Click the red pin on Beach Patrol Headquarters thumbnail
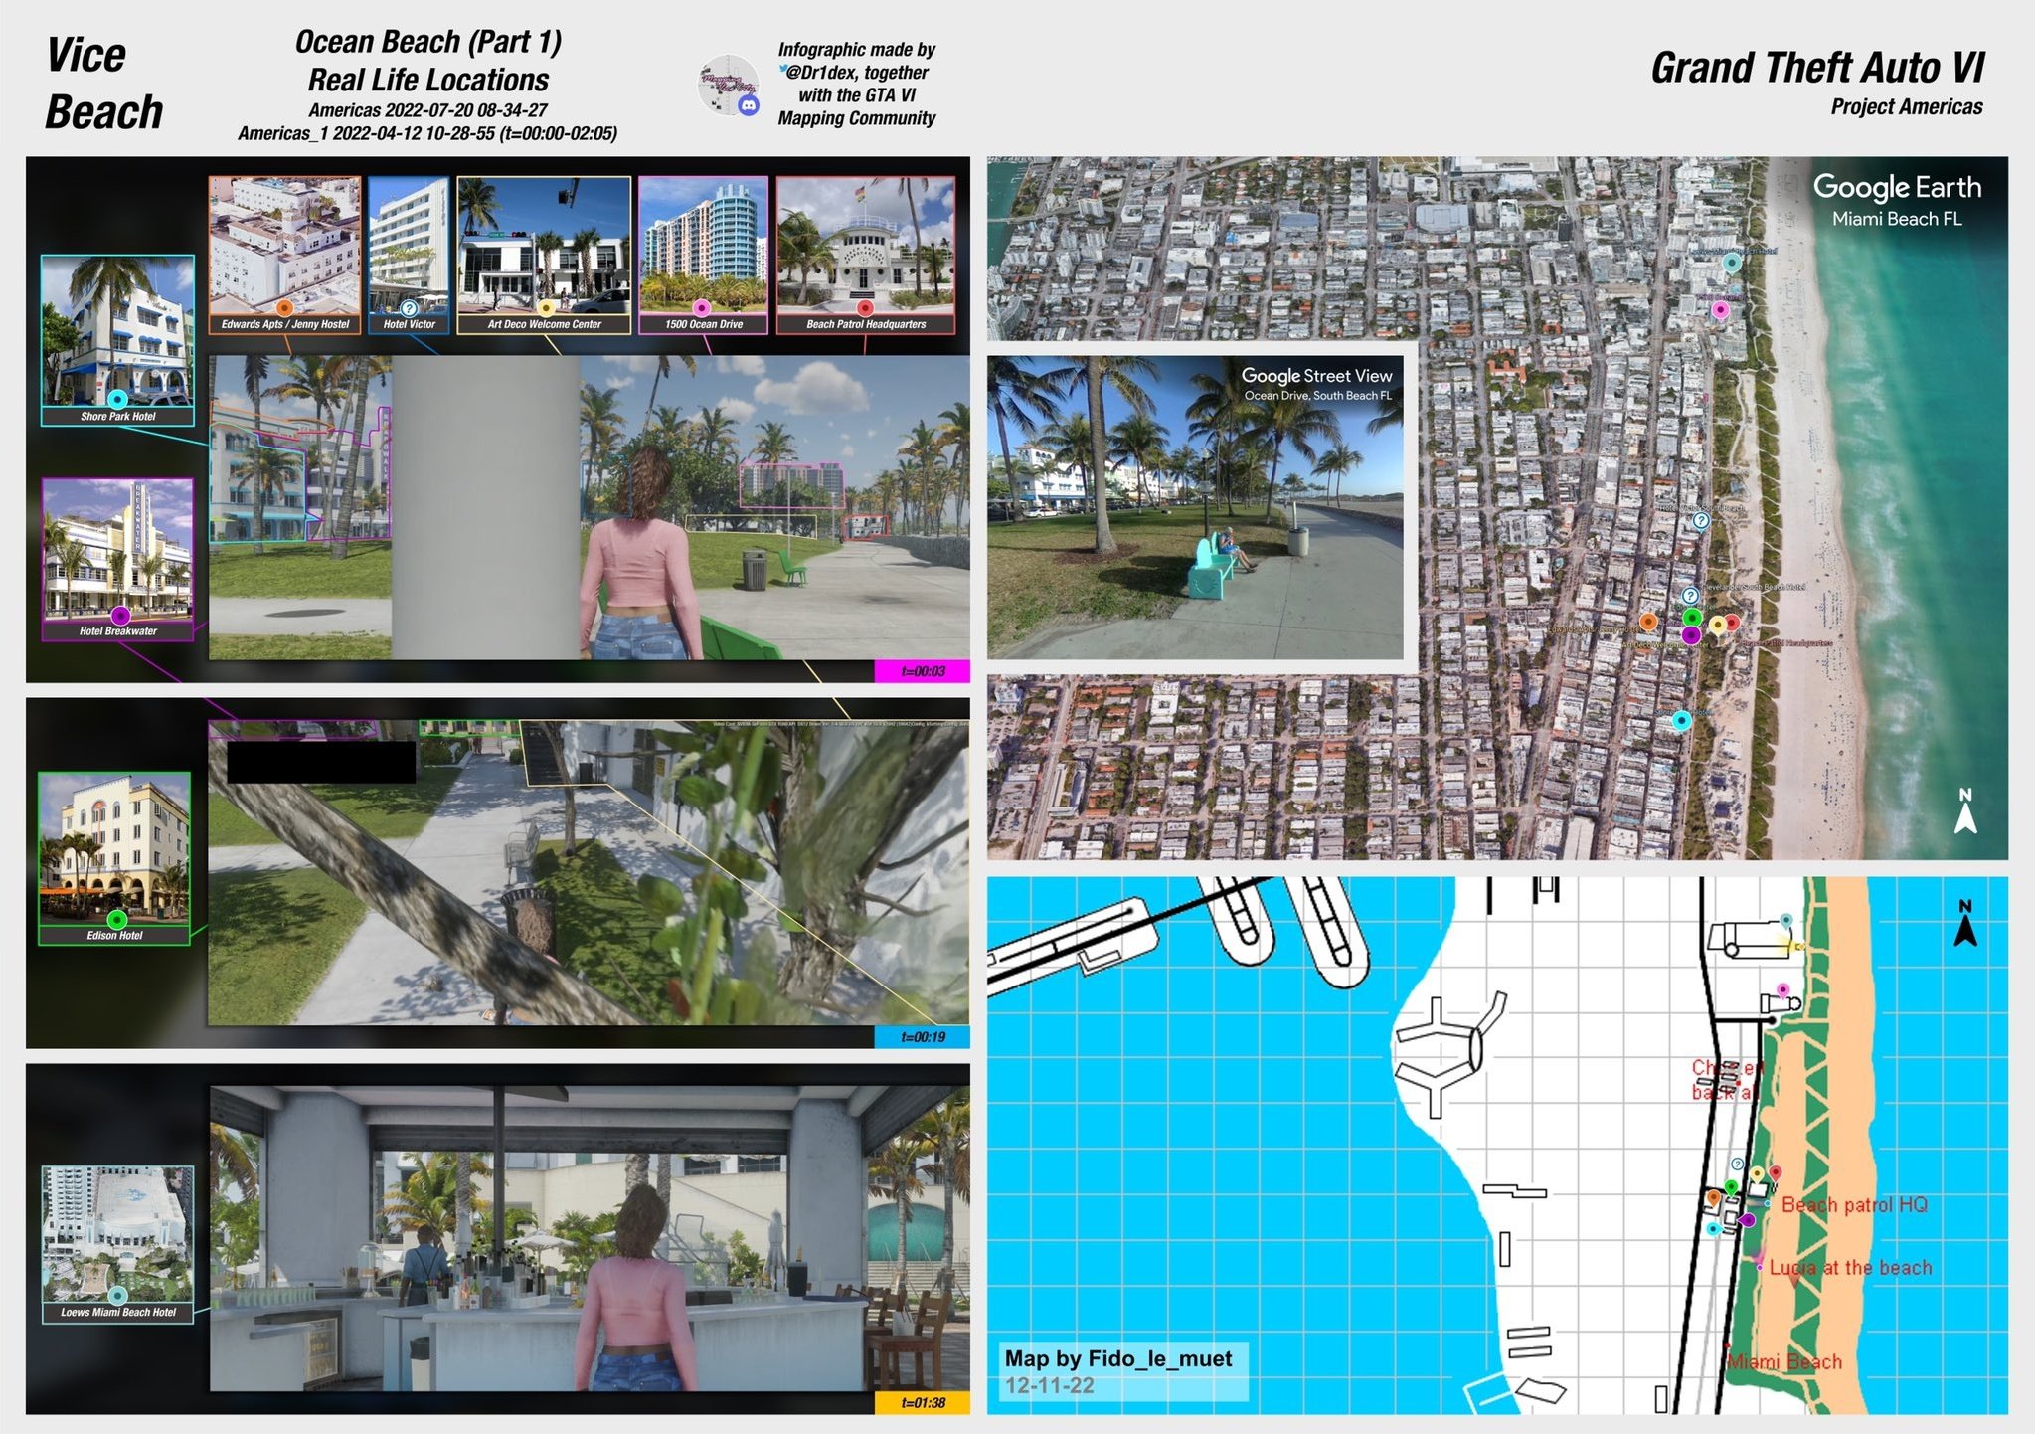This screenshot has width=2035, height=1434. (x=865, y=307)
